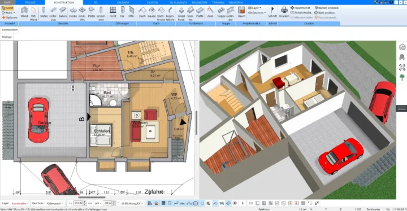Add a Gaube dormer
The height and width of the screenshot is (211, 407).
[x=151, y=12]
